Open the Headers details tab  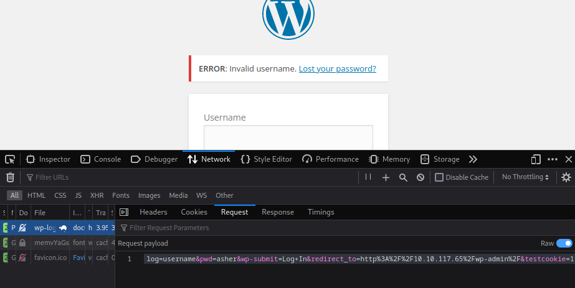coord(153,212)
